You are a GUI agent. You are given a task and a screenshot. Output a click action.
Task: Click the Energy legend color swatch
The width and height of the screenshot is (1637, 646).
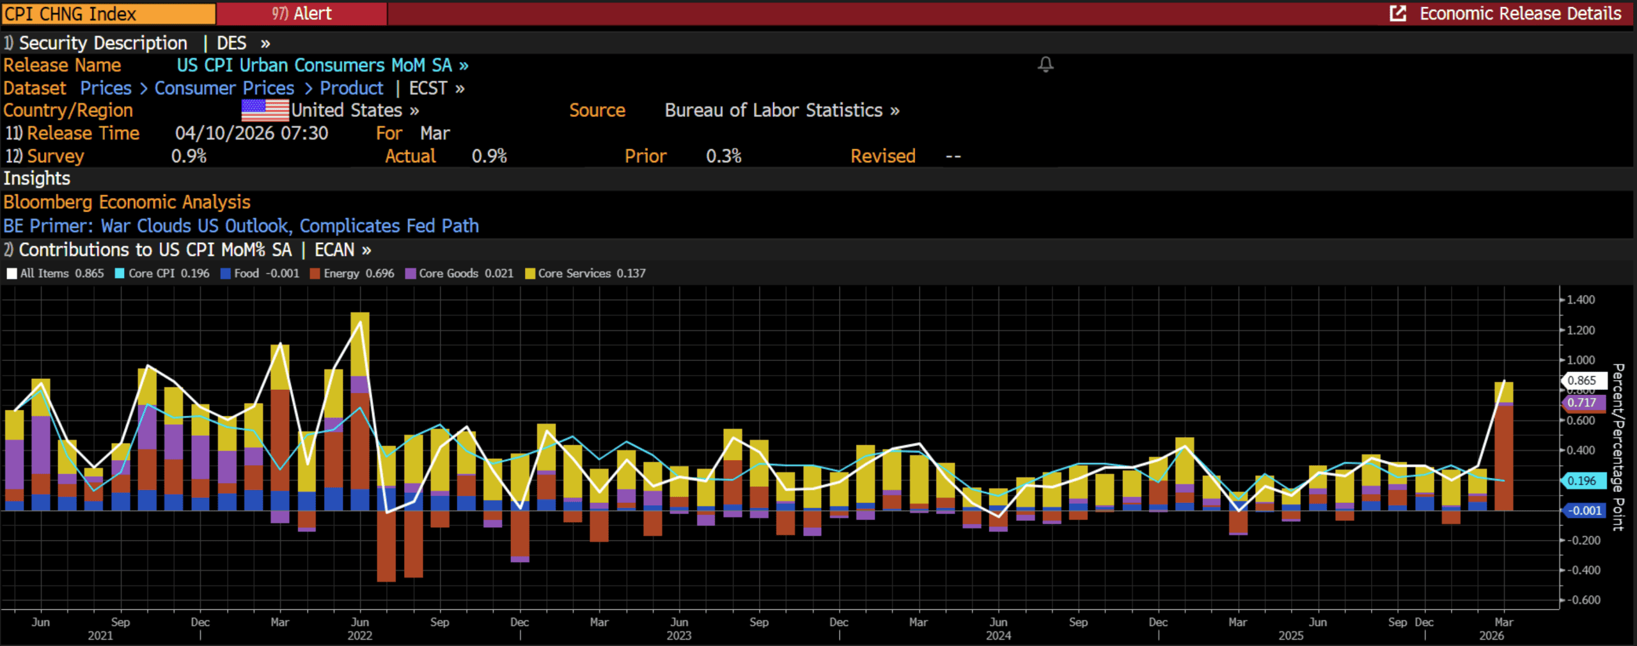click(315, 273)
